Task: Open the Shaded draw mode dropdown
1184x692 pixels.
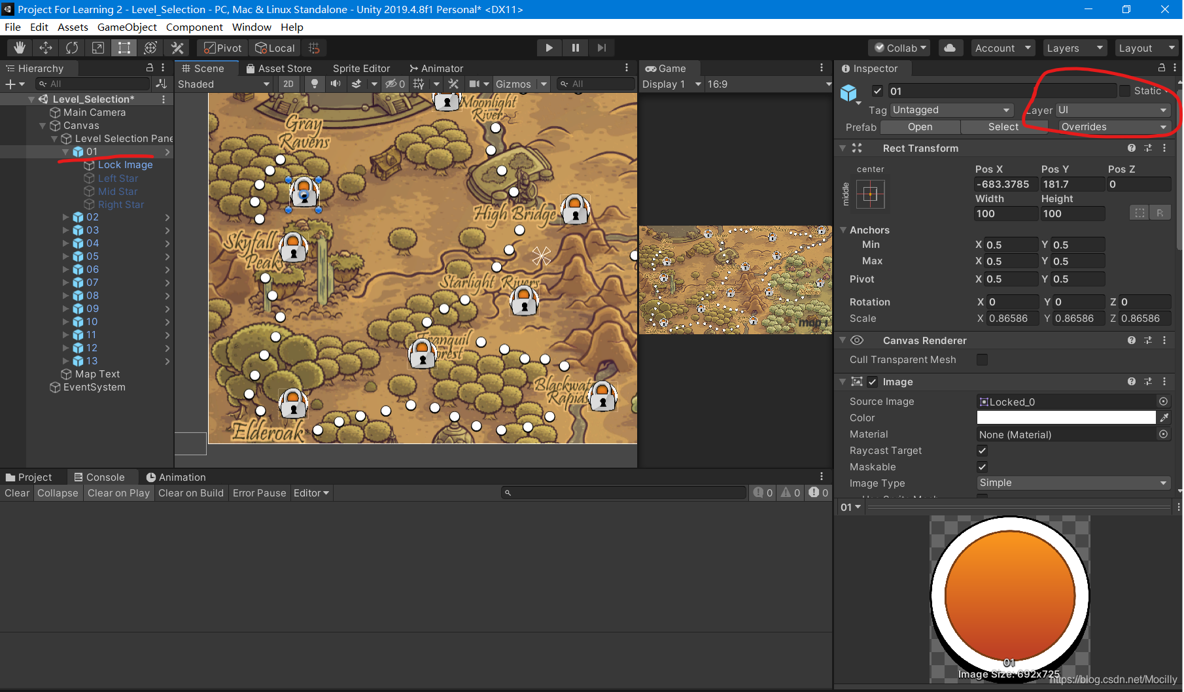Action: click(224, 84)
